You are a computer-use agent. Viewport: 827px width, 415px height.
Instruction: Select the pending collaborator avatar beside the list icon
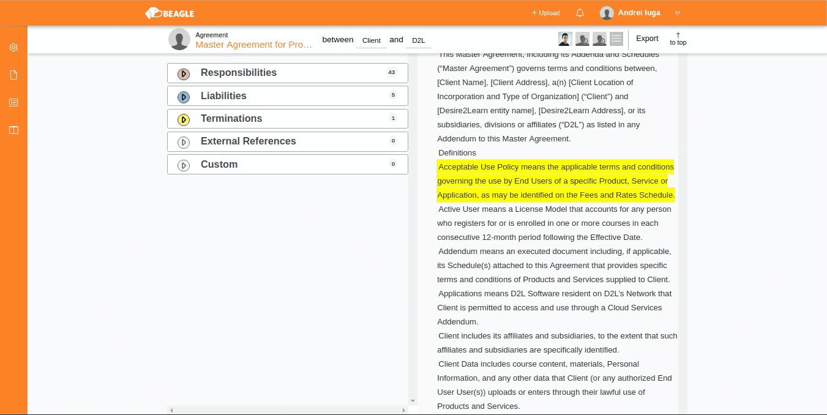[599, 39]
